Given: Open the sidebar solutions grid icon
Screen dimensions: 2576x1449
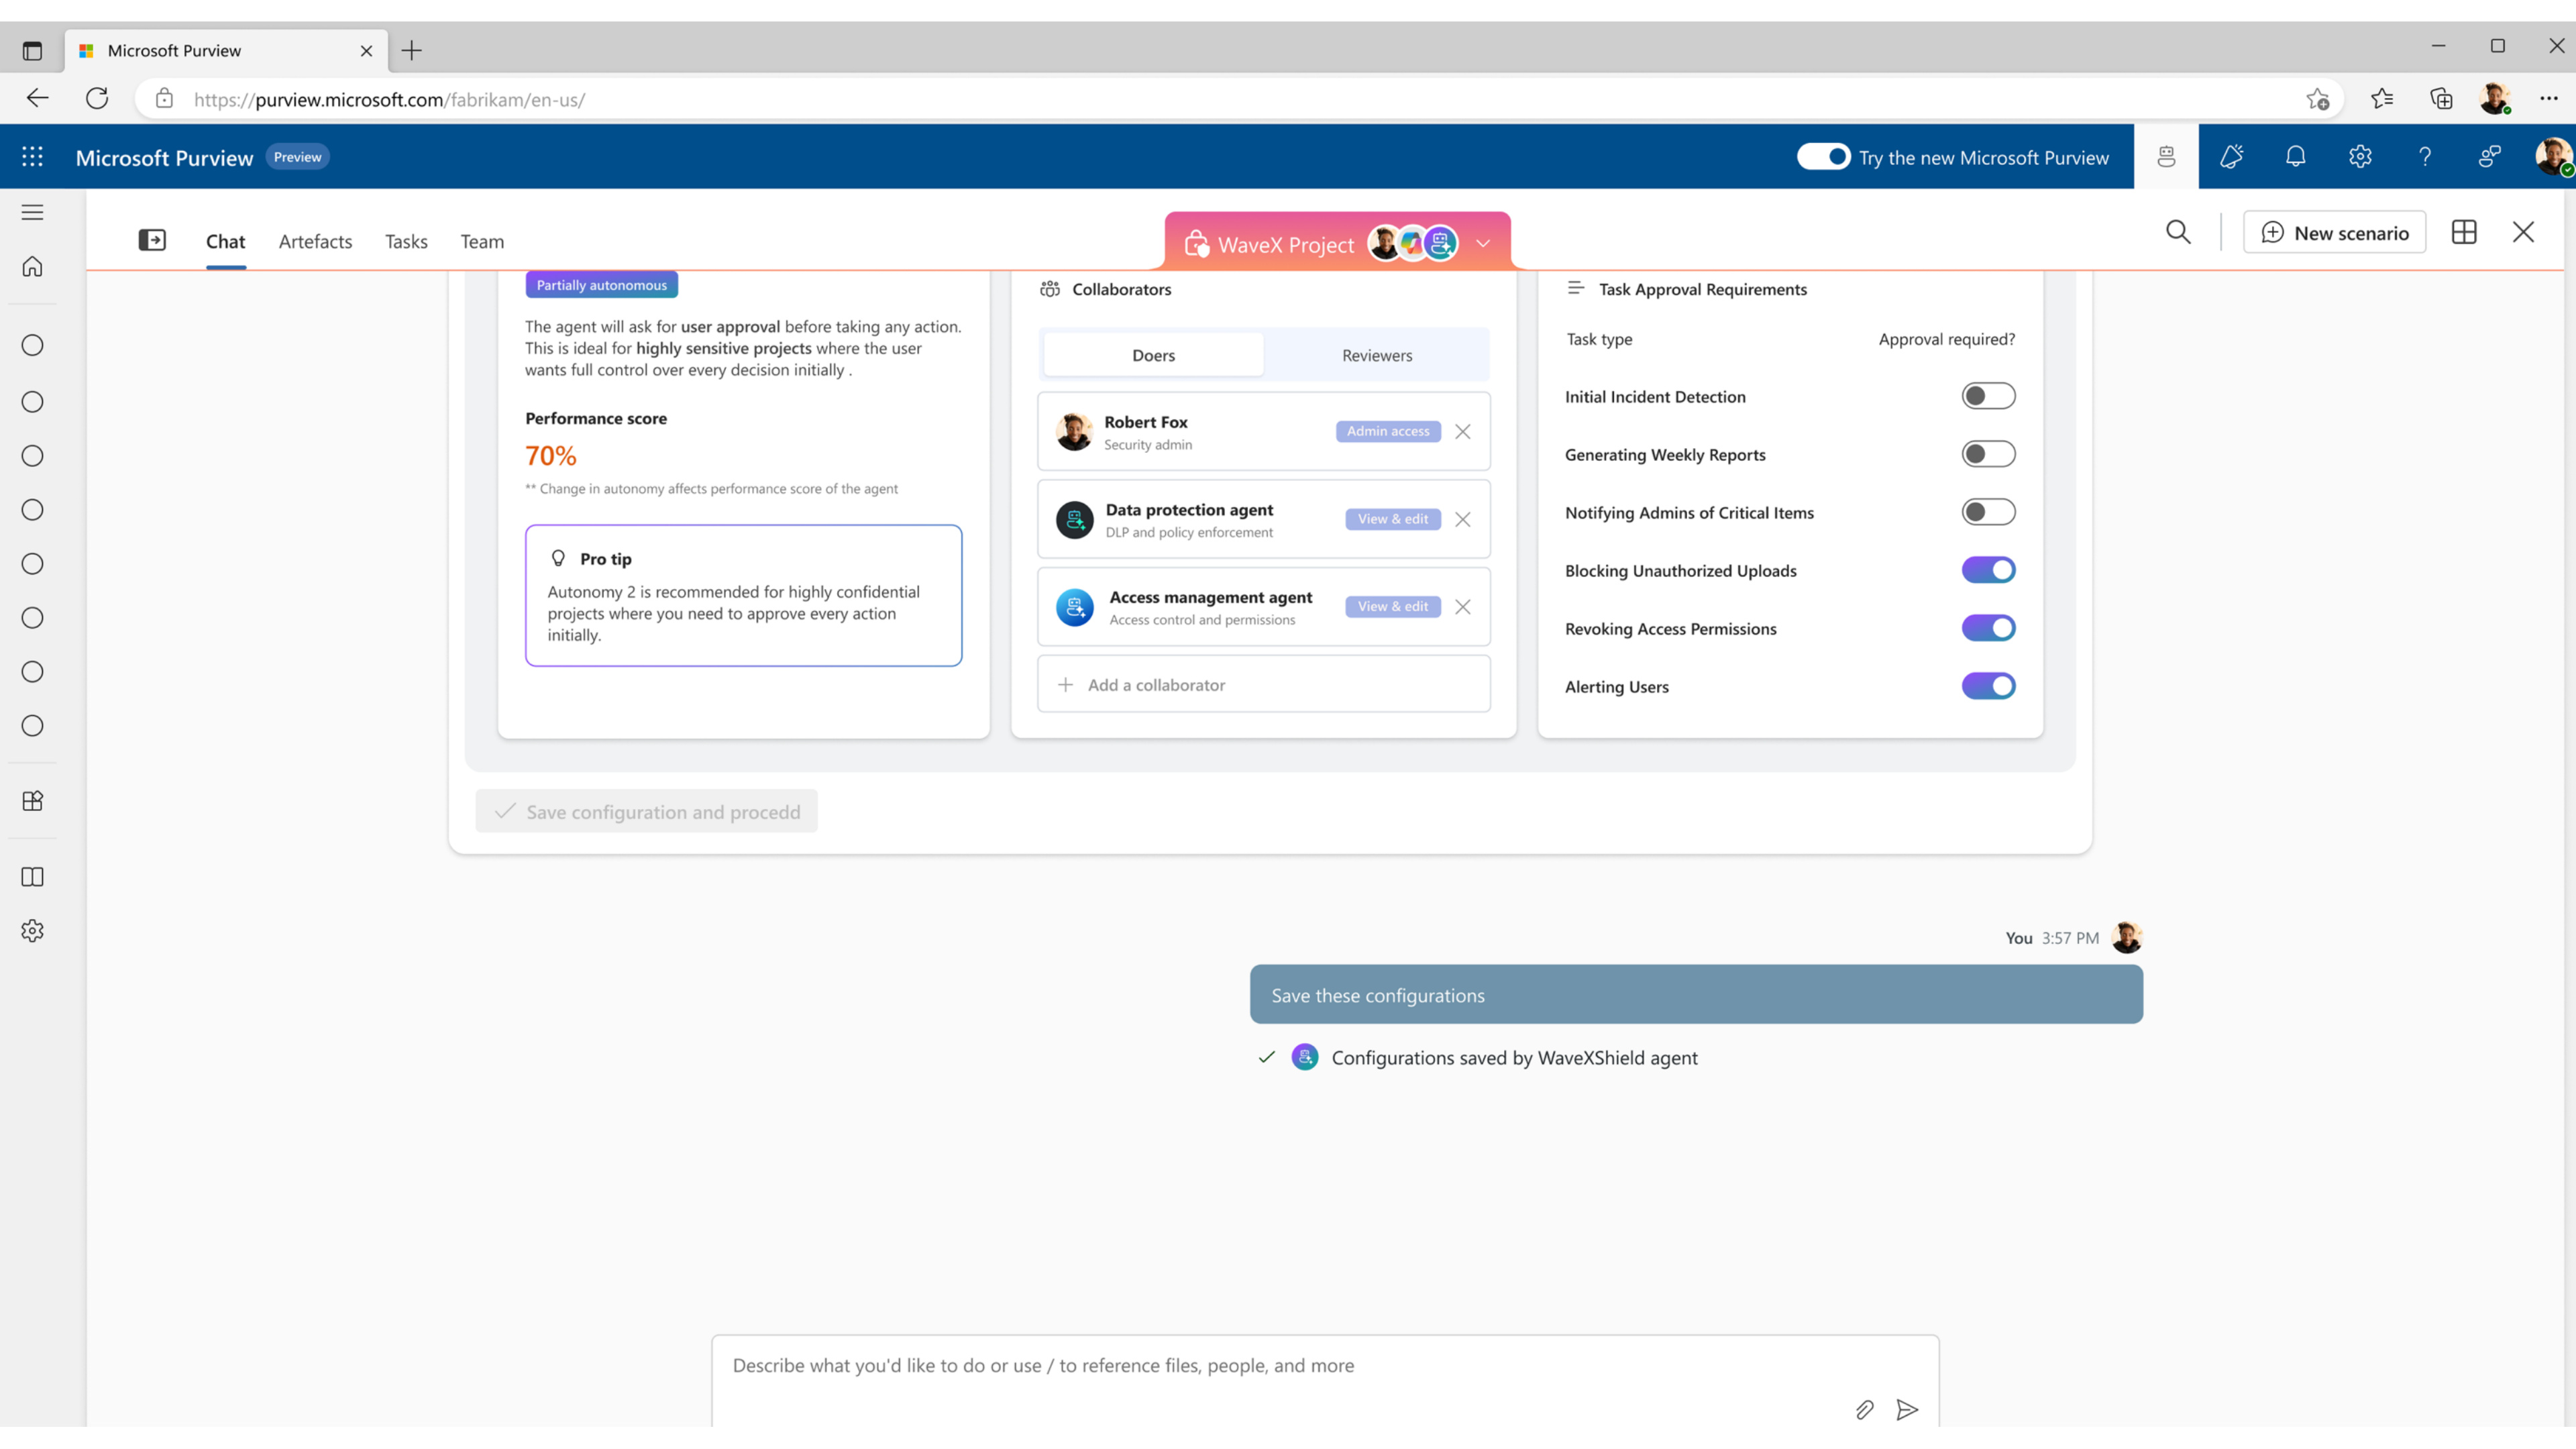Looking at the screenshot, I should pyautogui.click(x=32, y=801).
